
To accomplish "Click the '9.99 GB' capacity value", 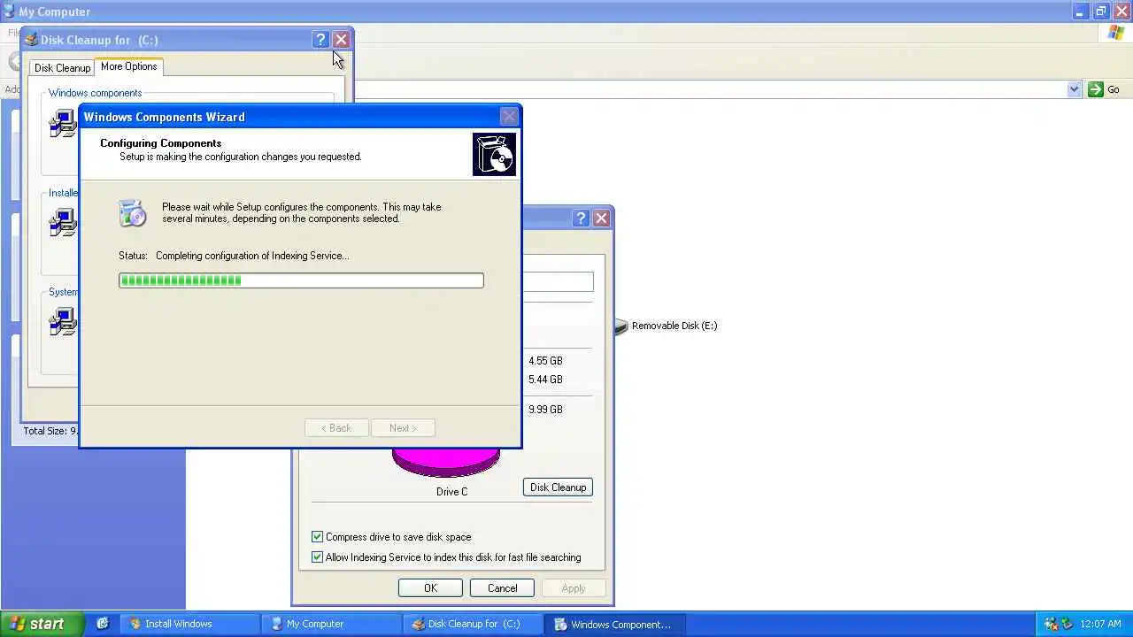I will (545, 410).
